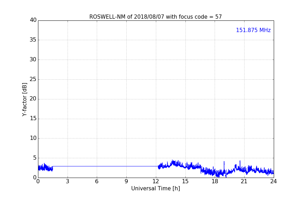304x203 pixels.
Task: Click the y-axis tick label "20"
Action: pyautogui.click(x=33, y=99)
